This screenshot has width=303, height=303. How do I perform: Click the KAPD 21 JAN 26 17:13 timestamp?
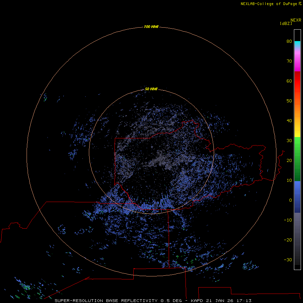(x=221, y=301)
